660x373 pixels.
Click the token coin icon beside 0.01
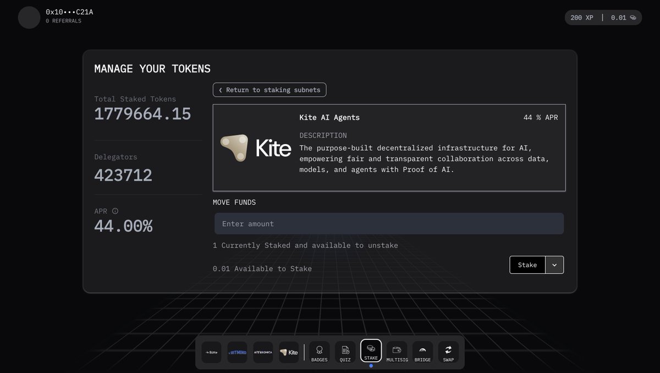632,18
